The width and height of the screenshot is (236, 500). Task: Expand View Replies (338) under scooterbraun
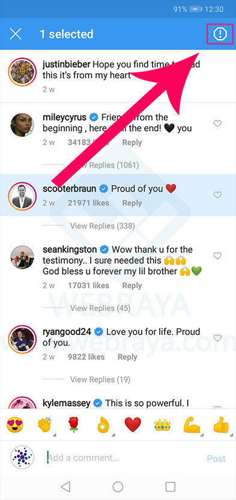pyautogui.click(x=103, y=226)
